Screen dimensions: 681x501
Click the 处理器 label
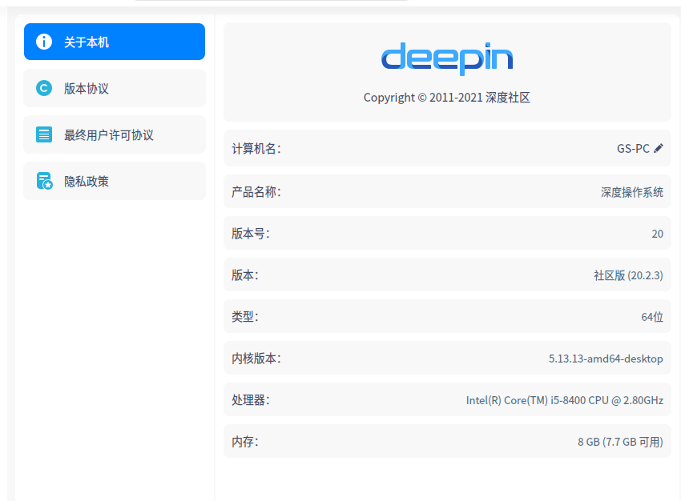click(x=251, y=400)
